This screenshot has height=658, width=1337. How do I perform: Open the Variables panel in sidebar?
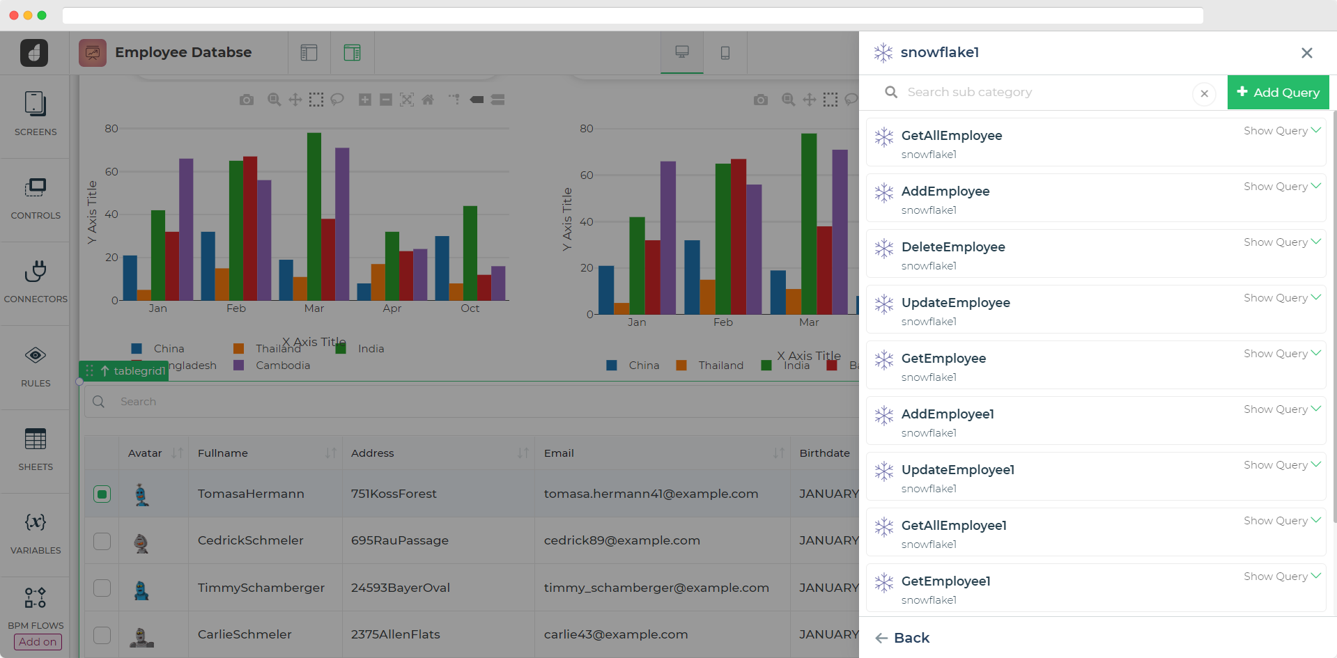(36, 533)
